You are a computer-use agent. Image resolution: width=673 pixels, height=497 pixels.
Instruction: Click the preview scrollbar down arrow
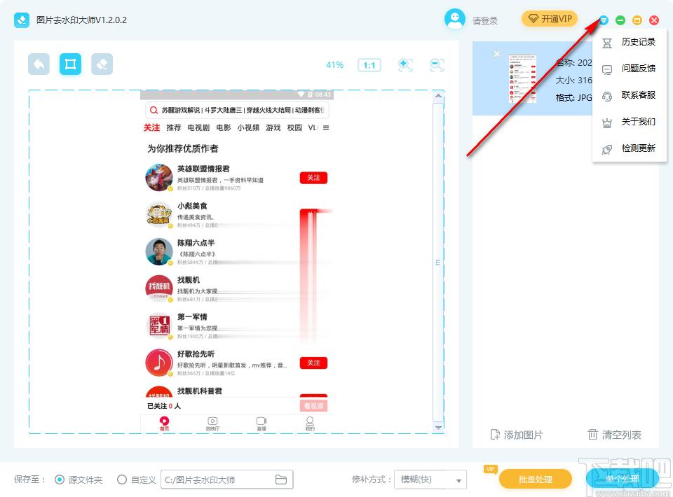tap(438, 427)
